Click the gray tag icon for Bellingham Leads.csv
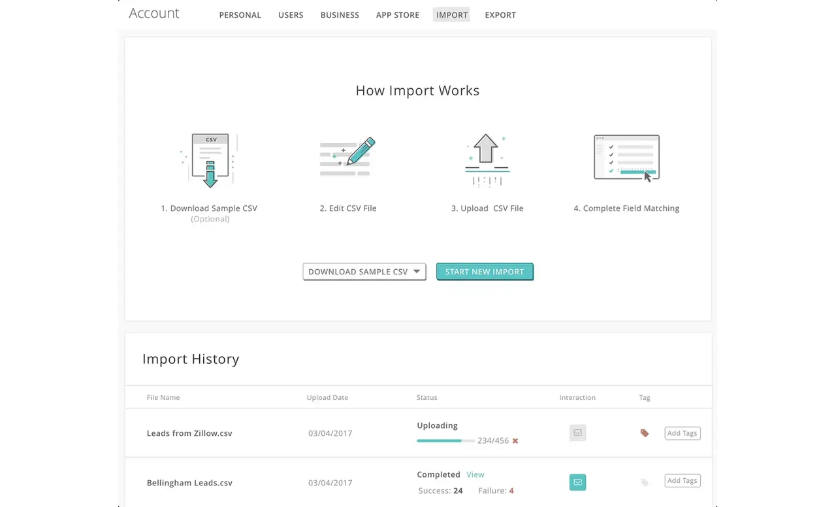The image size is (836, 507). pyautogui.click(x=645, y=482)
